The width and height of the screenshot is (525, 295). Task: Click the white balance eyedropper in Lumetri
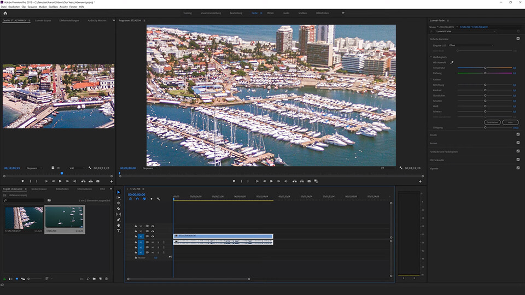[x=452, y=62]
